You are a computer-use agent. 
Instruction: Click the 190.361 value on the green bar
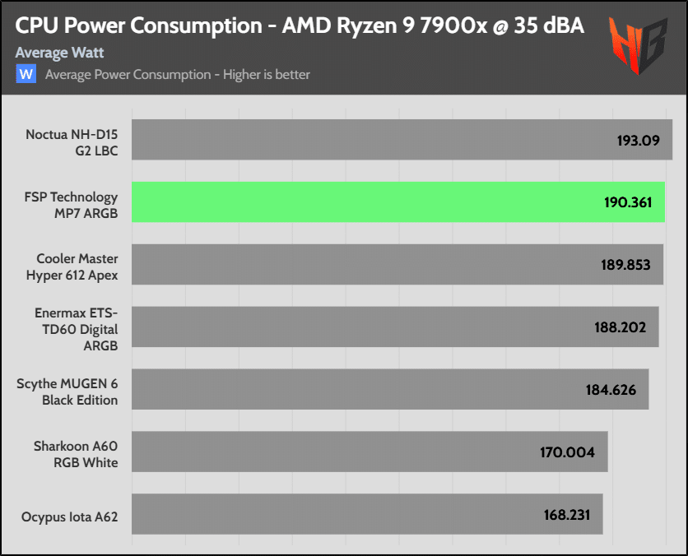click(x=628, y=202)
